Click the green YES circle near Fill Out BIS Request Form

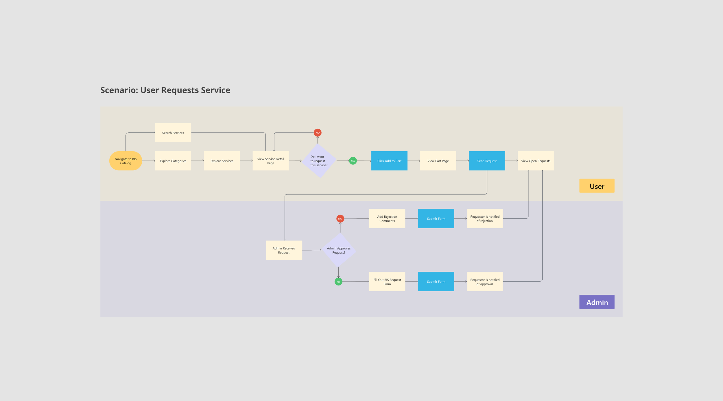(x=338, y=281)
